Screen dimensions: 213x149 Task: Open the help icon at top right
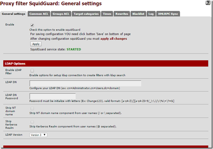pyautogui.click(x=208, y=3)
